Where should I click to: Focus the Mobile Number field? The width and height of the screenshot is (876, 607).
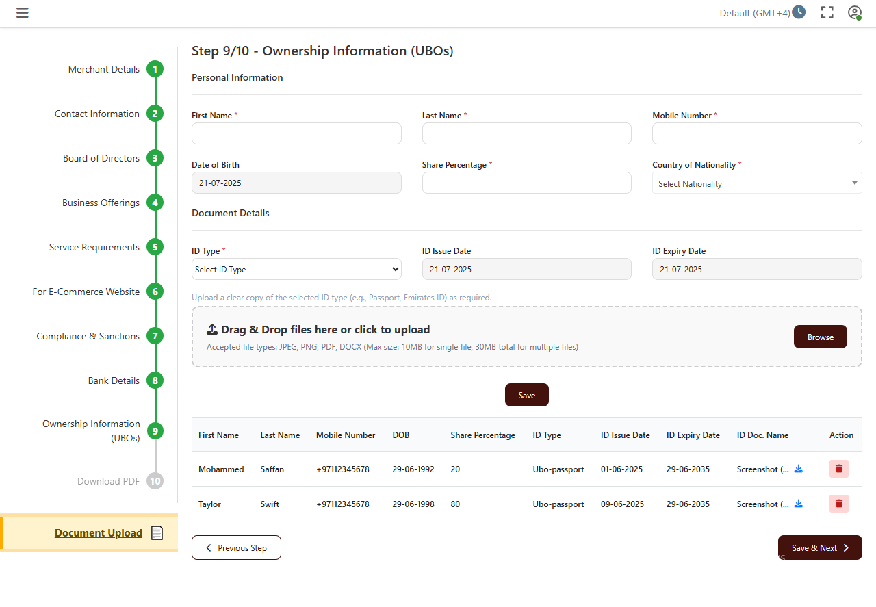tap(757, 133)
